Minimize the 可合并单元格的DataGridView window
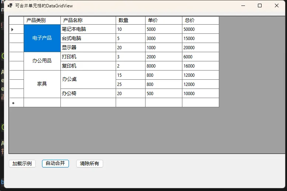This screenshot has height=191, width=287. point(243,6)
